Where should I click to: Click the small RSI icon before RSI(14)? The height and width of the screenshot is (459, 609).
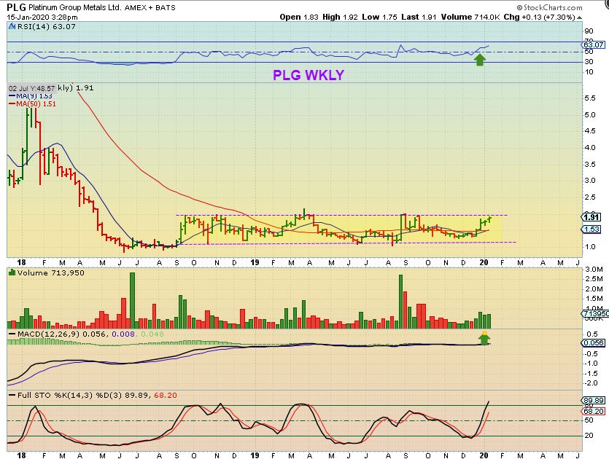12,26
